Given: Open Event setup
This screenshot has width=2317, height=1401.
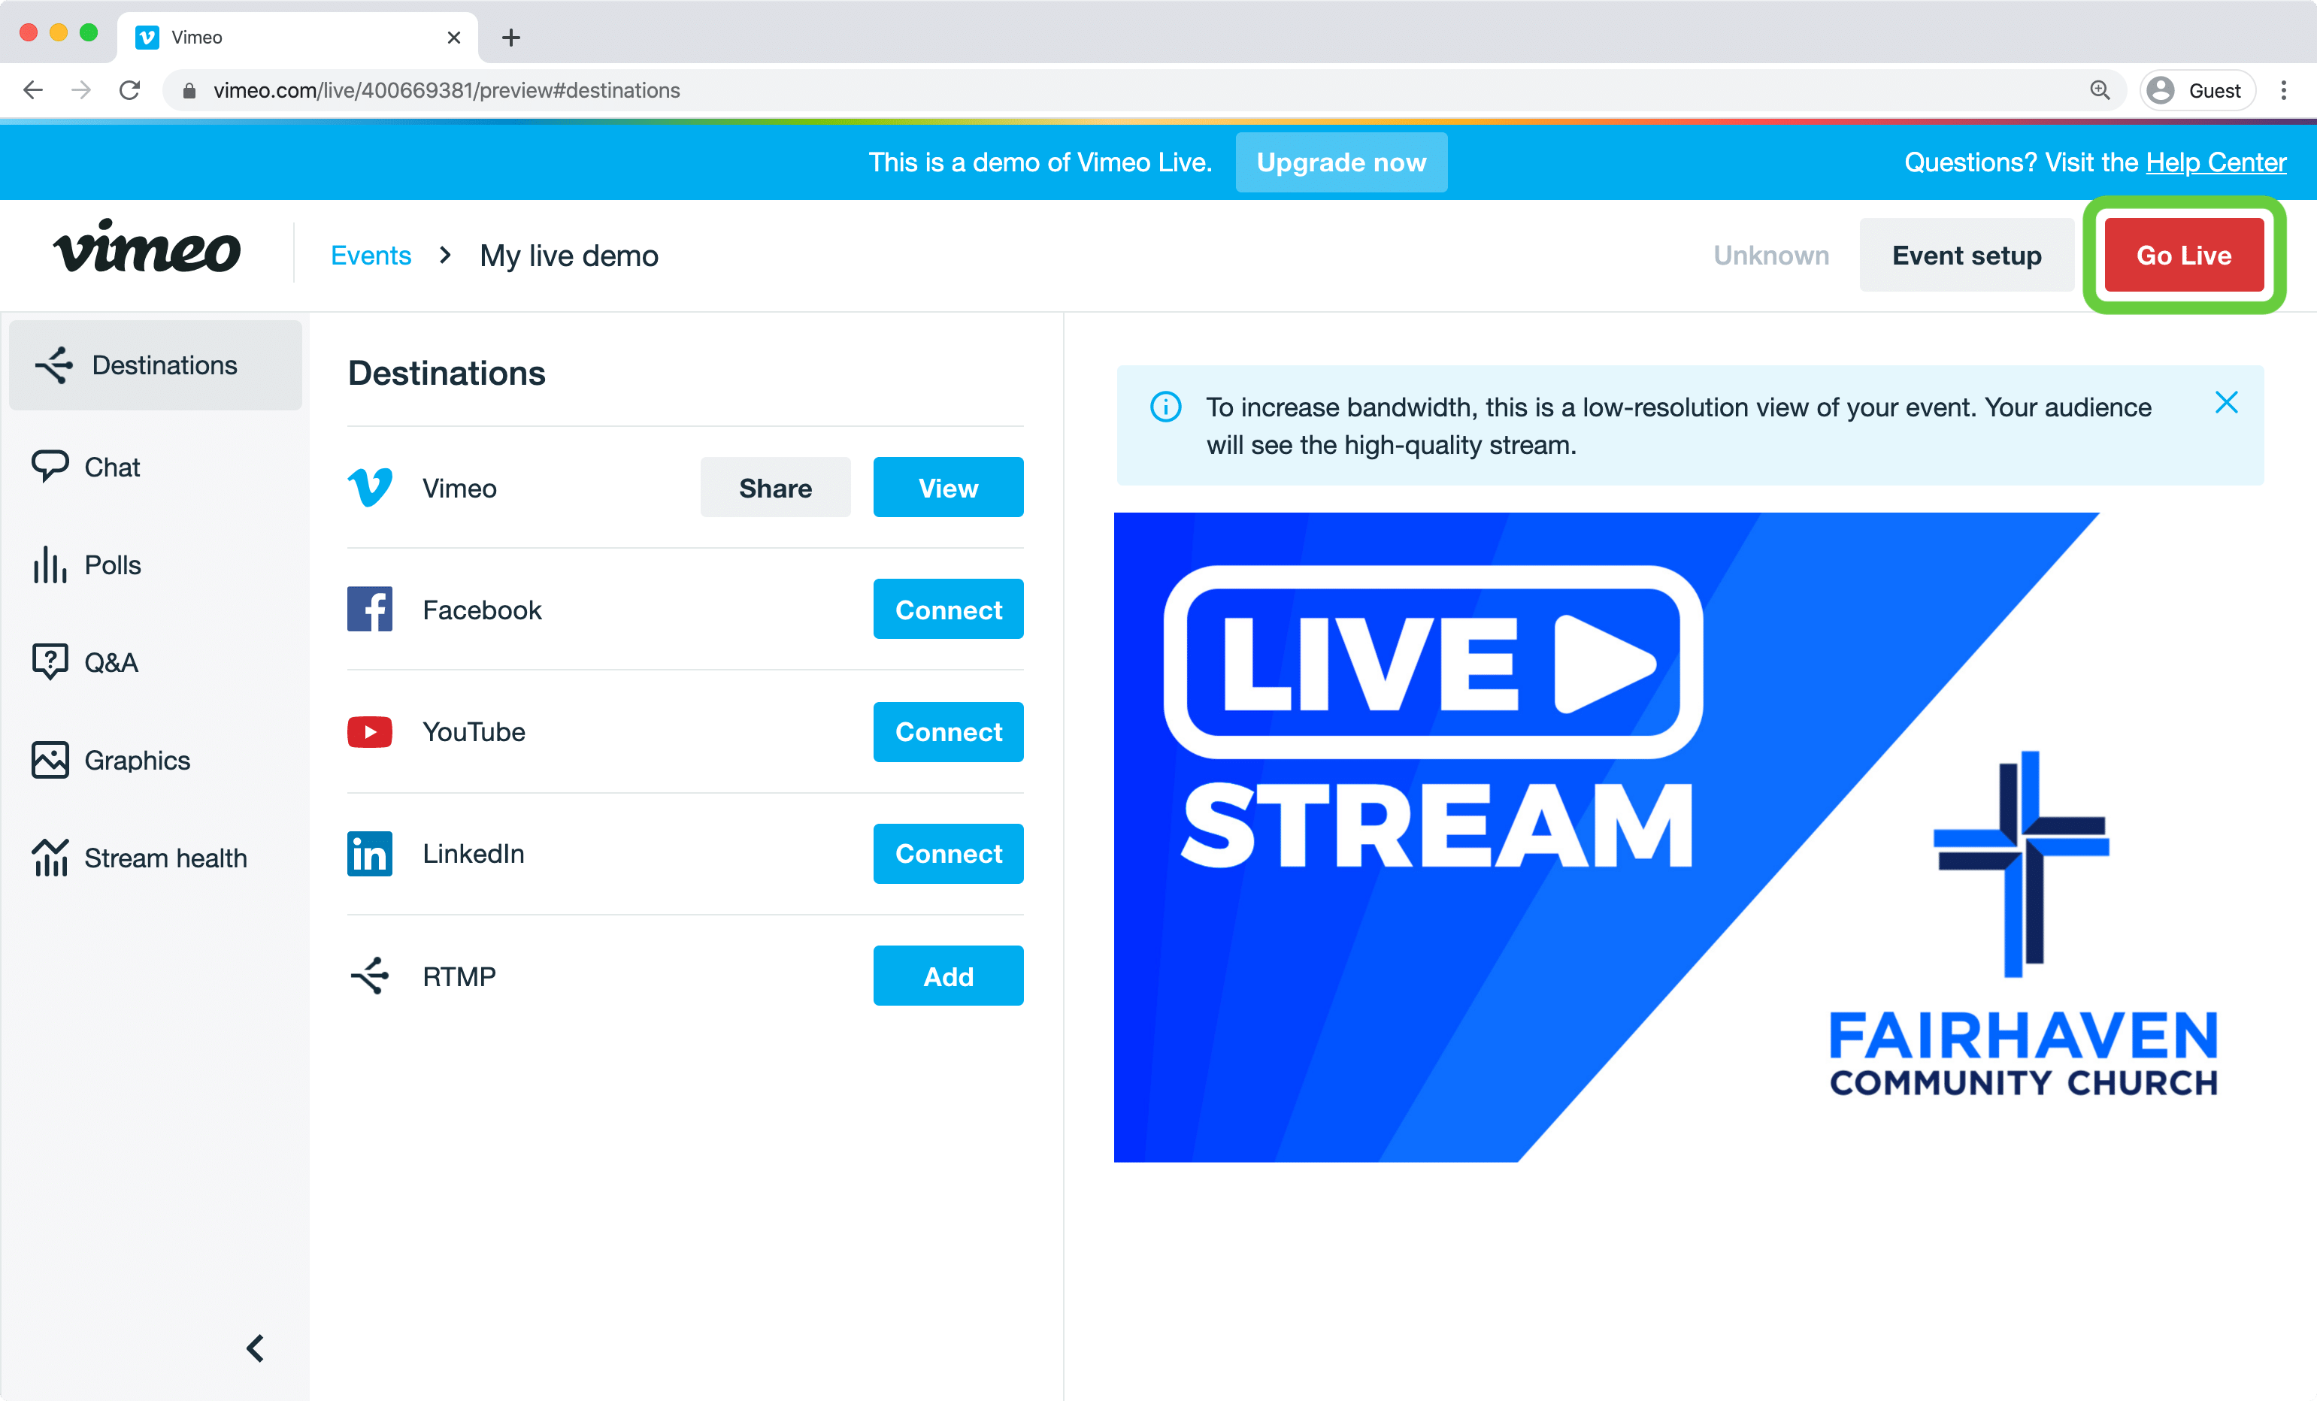Looking at the screenshot, I should point(1965,255).
